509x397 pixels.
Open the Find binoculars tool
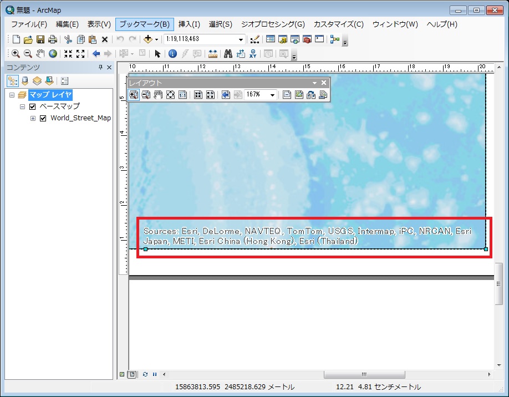[x=227, y=54]
